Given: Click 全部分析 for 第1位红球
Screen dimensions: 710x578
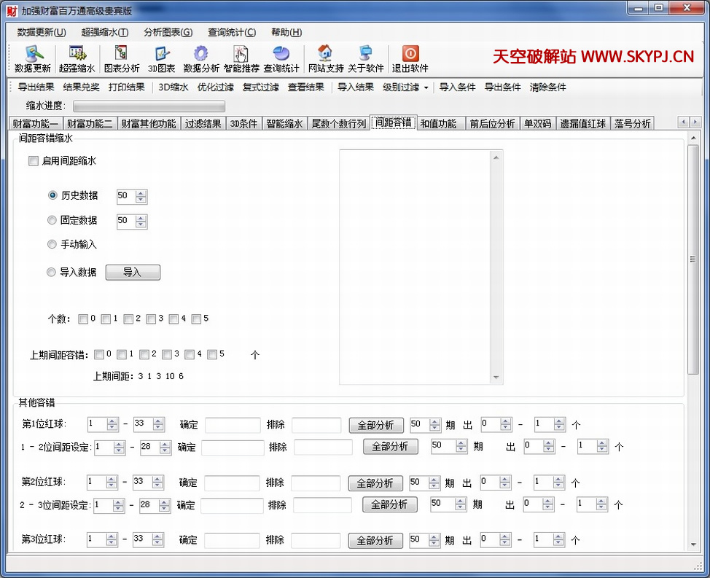Looking at the screenshot, I should 375,425.
